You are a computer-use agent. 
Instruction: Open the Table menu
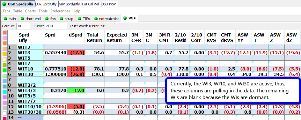point(18,11)
